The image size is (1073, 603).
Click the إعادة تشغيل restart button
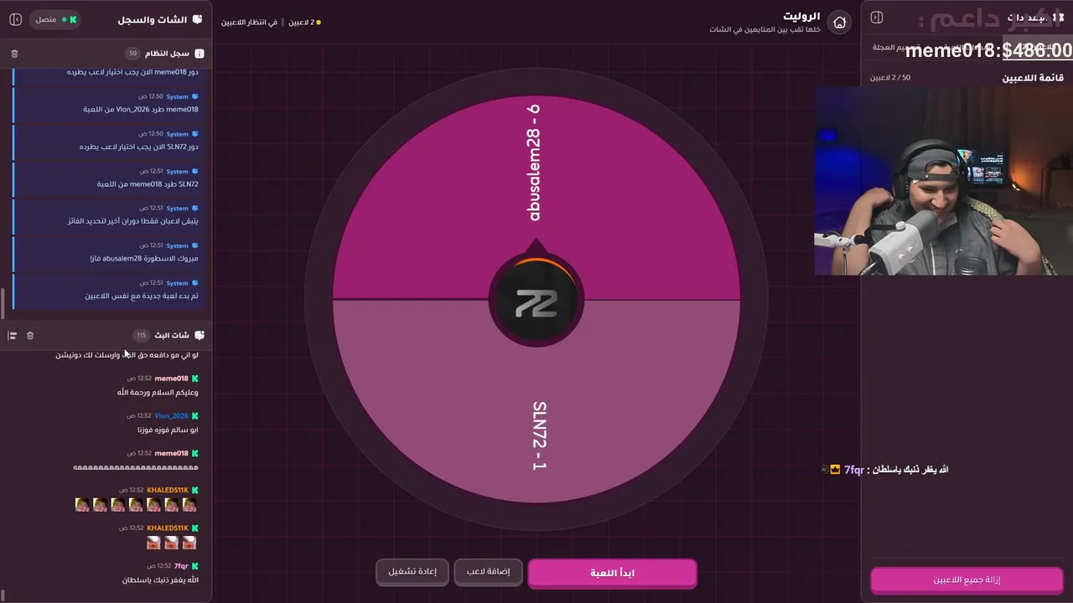tap(412, 572)
